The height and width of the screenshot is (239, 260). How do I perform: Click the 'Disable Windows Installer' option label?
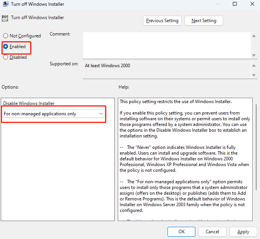tap(29, 103)
